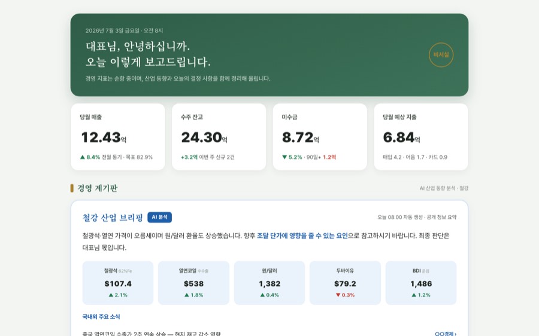Click the red 1.2억 overdue amount
Image resolution: width=539 pixels, height=336 pixels.
[329, 157]
